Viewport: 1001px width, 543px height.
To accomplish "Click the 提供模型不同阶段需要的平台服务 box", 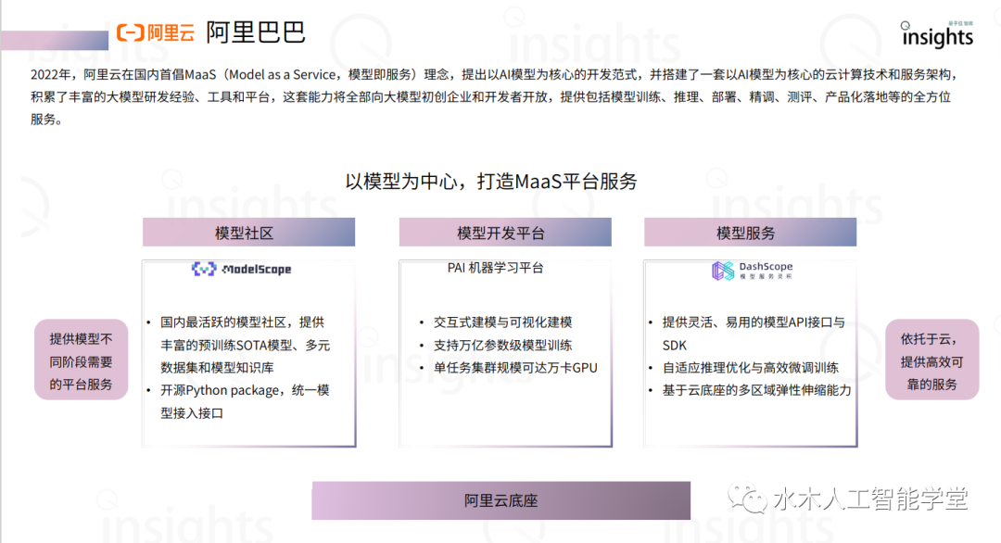I will [82, 360].
